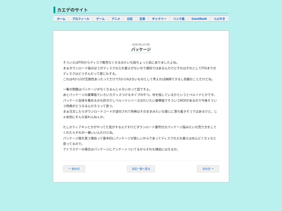Image resolution: width=282 pixels, height=211 pixels.
Task: Open the つぶやき menu item
Action: click(219, 19)
